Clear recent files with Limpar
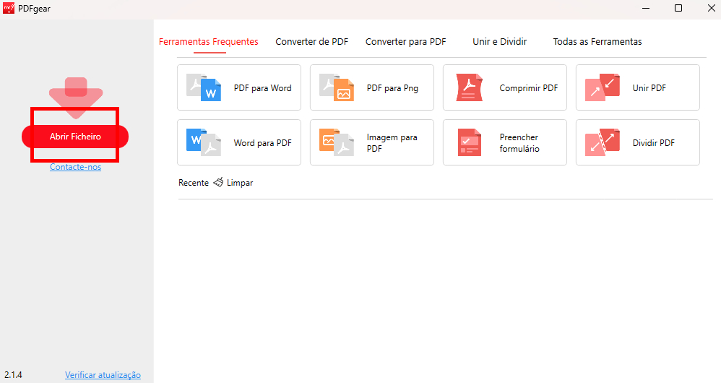 (x=240, y=183)
